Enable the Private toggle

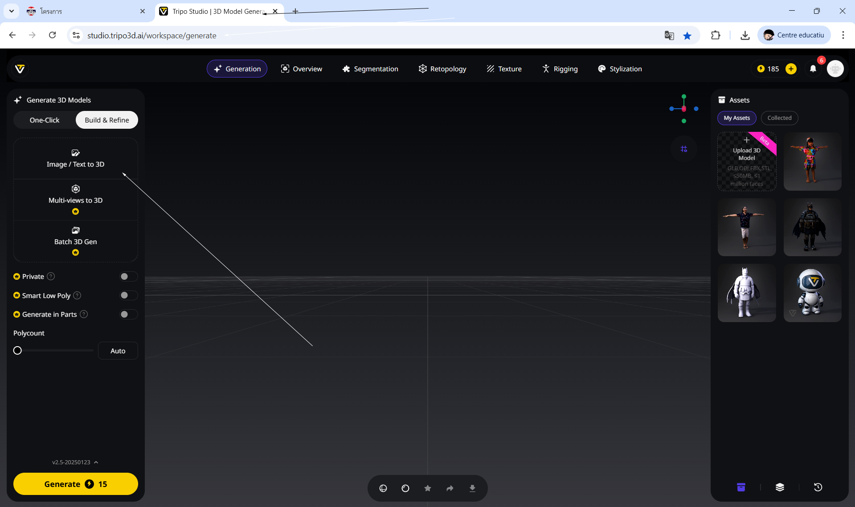(x=128, y=277)
